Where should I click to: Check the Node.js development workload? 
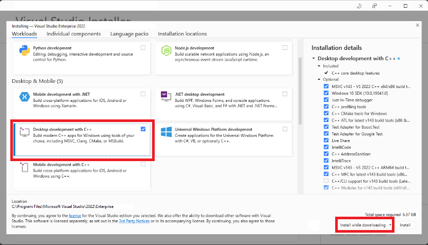pyautogui.click(x=285, y=48)
